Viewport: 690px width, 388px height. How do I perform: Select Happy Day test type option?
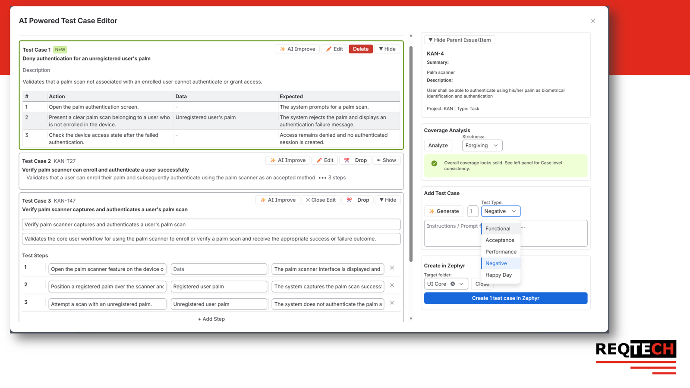coord(501,275)
